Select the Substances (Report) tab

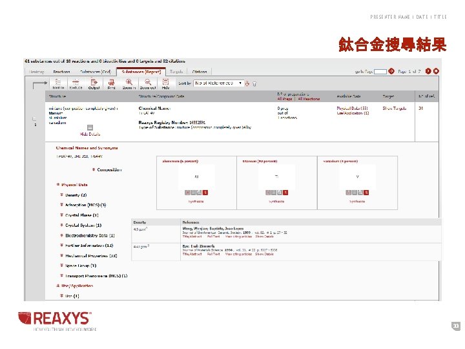click(x=141, y=72)
